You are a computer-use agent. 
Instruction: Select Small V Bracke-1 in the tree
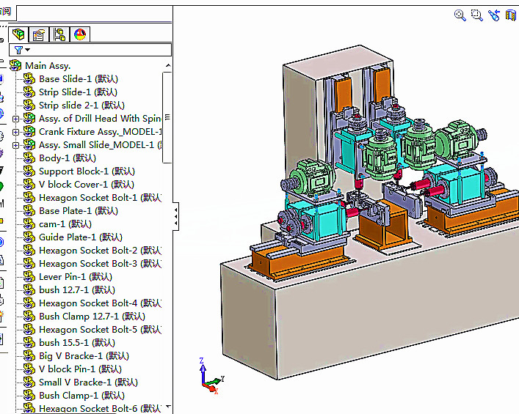(88, 382)
